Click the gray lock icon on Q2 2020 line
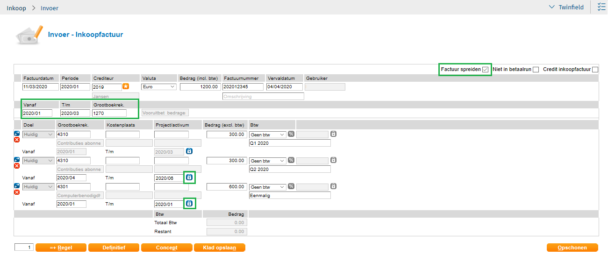The height and width of the screenshot is (255, 608). (333, 160)
